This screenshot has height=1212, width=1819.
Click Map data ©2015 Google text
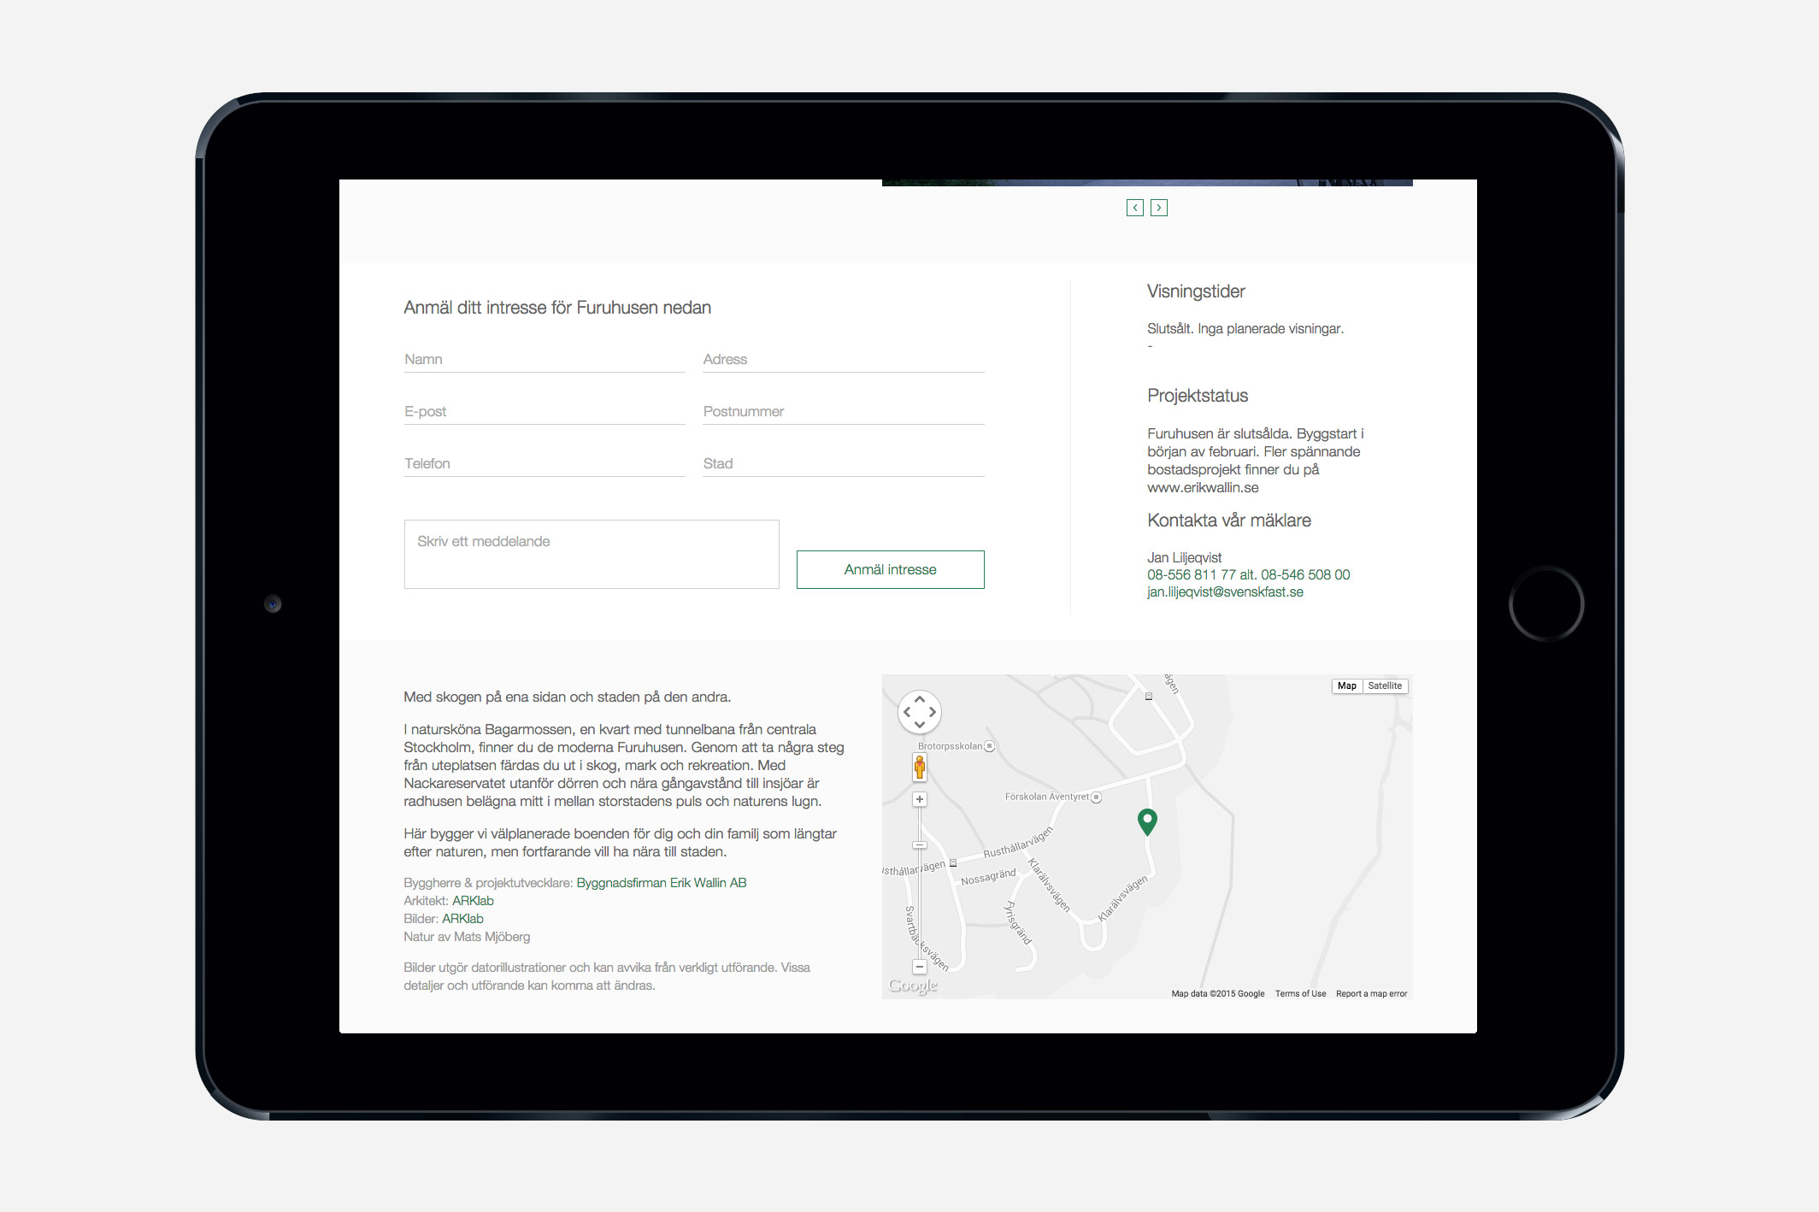[x=1217, y=993]
